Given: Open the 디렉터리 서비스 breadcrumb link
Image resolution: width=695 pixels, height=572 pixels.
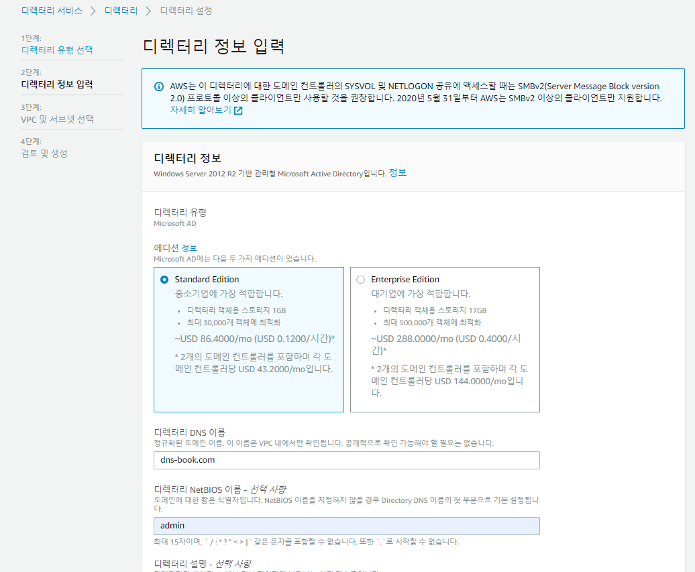Looking at the screenshot, I should coord(52,11).
